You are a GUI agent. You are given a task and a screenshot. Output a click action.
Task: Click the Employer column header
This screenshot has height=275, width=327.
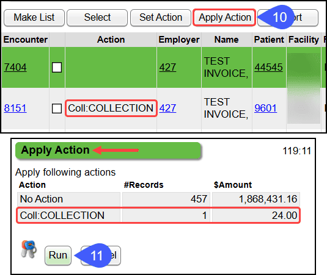[179, 40]
